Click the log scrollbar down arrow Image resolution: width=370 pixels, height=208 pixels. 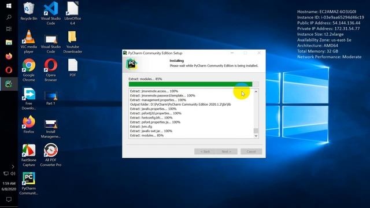[256, 136]
